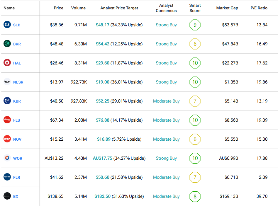
Task: Click the FLS Flowserve logo icon
Action: [7, 120]
